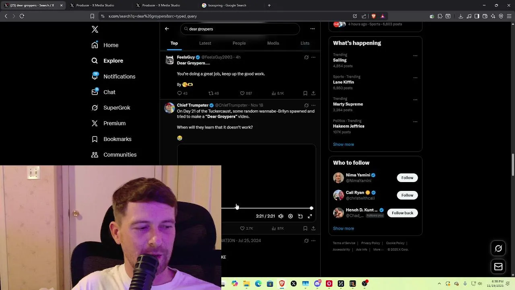
Task: Open more menu on Chief Trumpster post
Action: pos(313,105)
